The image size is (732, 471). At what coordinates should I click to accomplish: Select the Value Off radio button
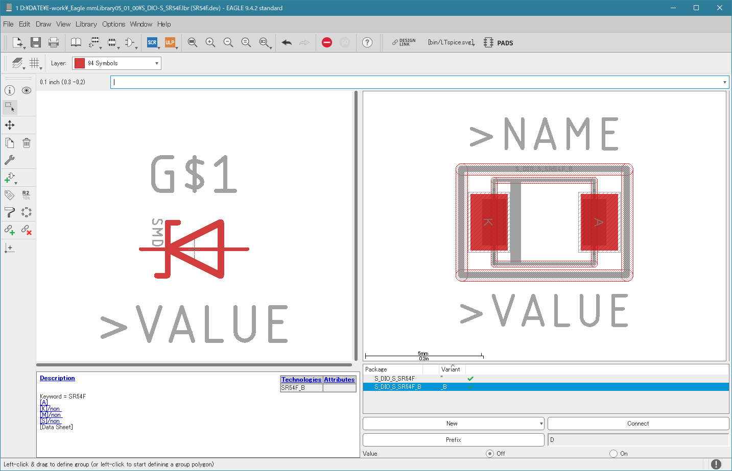tap(490, 453)
